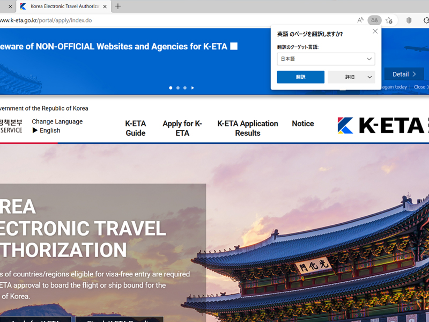Expand the Change Language English selector

tap(46, 130)
